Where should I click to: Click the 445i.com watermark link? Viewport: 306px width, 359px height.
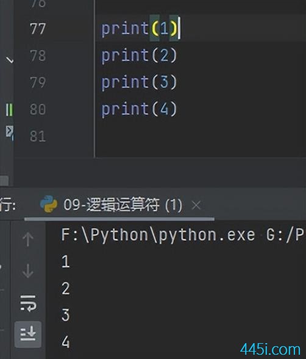[271, 349]
